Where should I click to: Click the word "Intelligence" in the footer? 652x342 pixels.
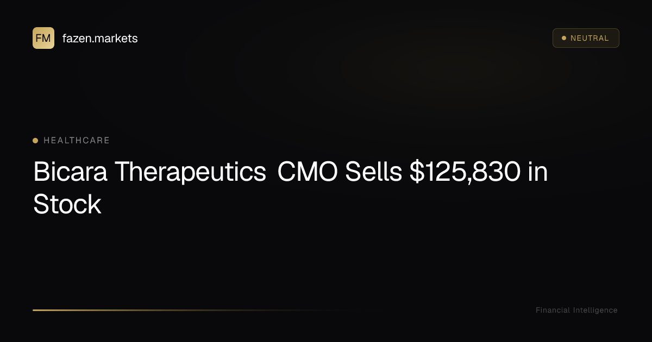pyautogui.click(x=595, y=310)
